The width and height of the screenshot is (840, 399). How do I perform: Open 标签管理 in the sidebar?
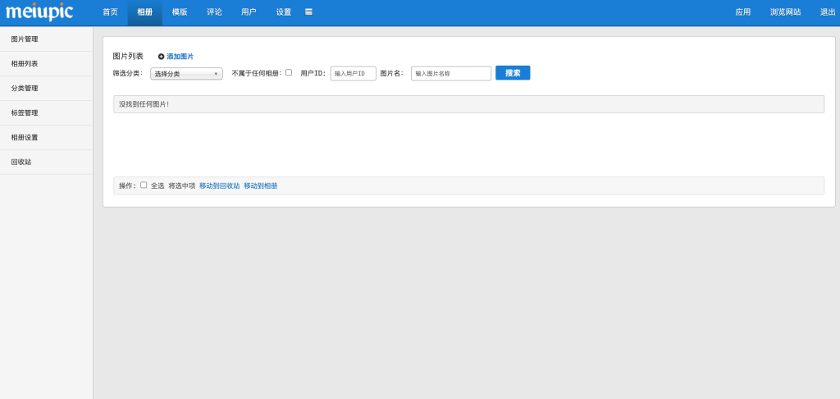[x=47, y=113]
